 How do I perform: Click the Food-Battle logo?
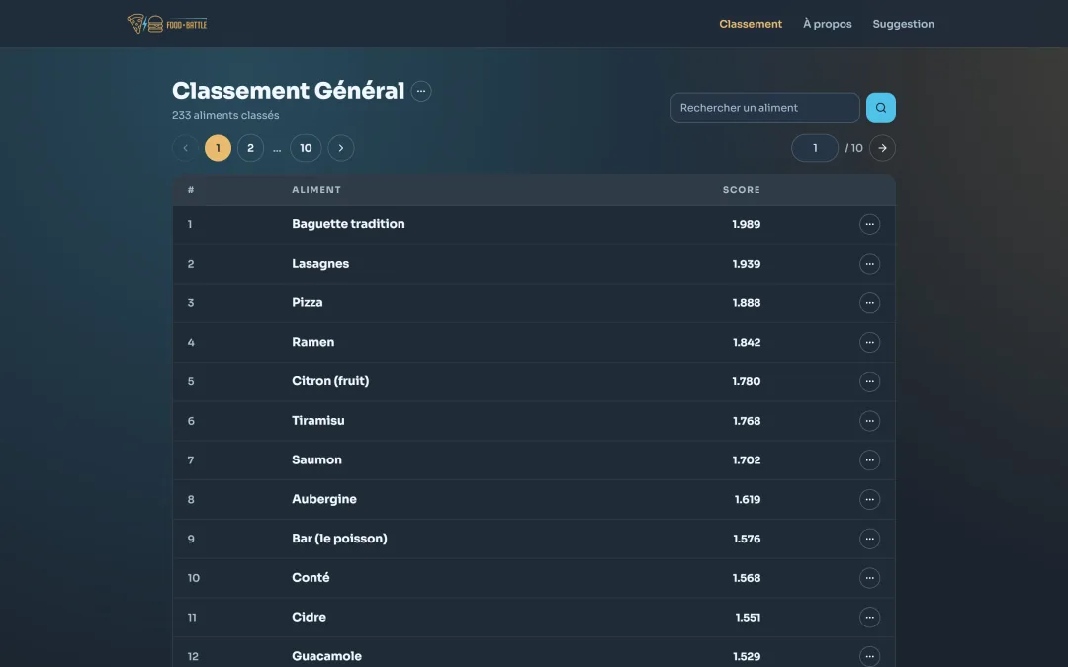point(167,24)
